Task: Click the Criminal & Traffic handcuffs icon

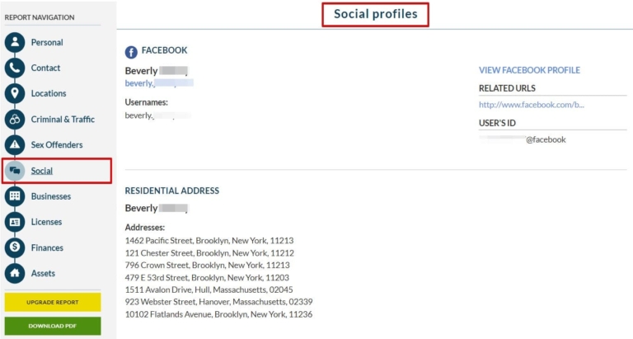Action: tap(15, 120)
